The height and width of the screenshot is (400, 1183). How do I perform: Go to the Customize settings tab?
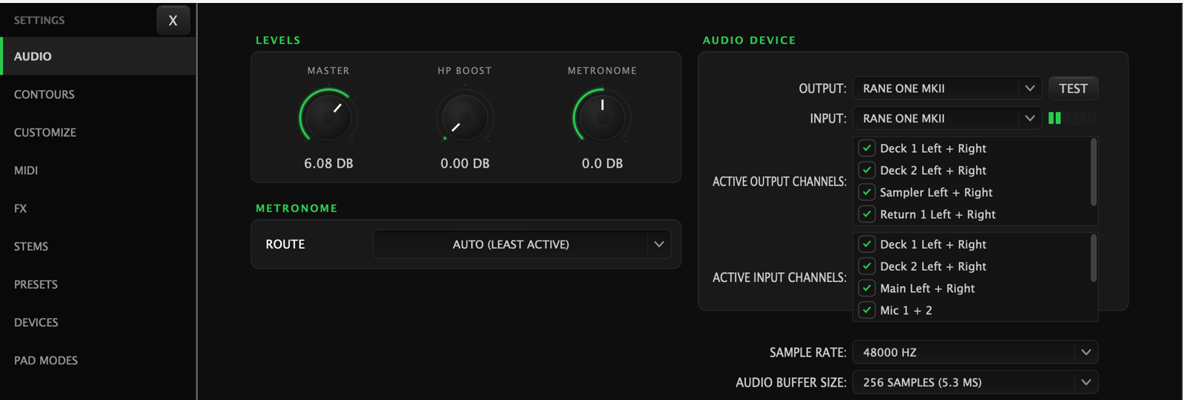pos(98,132)
